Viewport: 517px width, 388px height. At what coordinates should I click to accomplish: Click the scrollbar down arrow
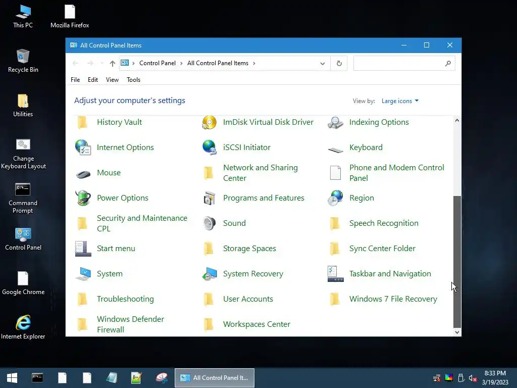457,332
